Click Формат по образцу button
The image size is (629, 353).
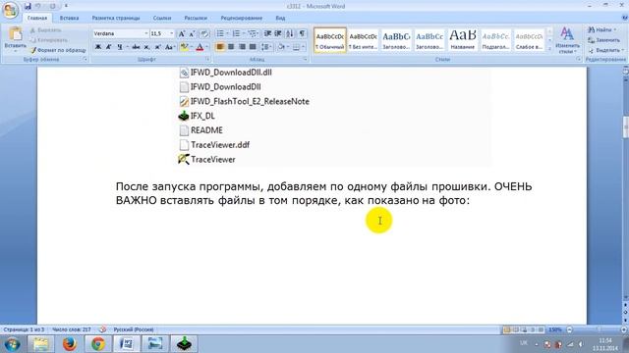[x=59, y=50]
